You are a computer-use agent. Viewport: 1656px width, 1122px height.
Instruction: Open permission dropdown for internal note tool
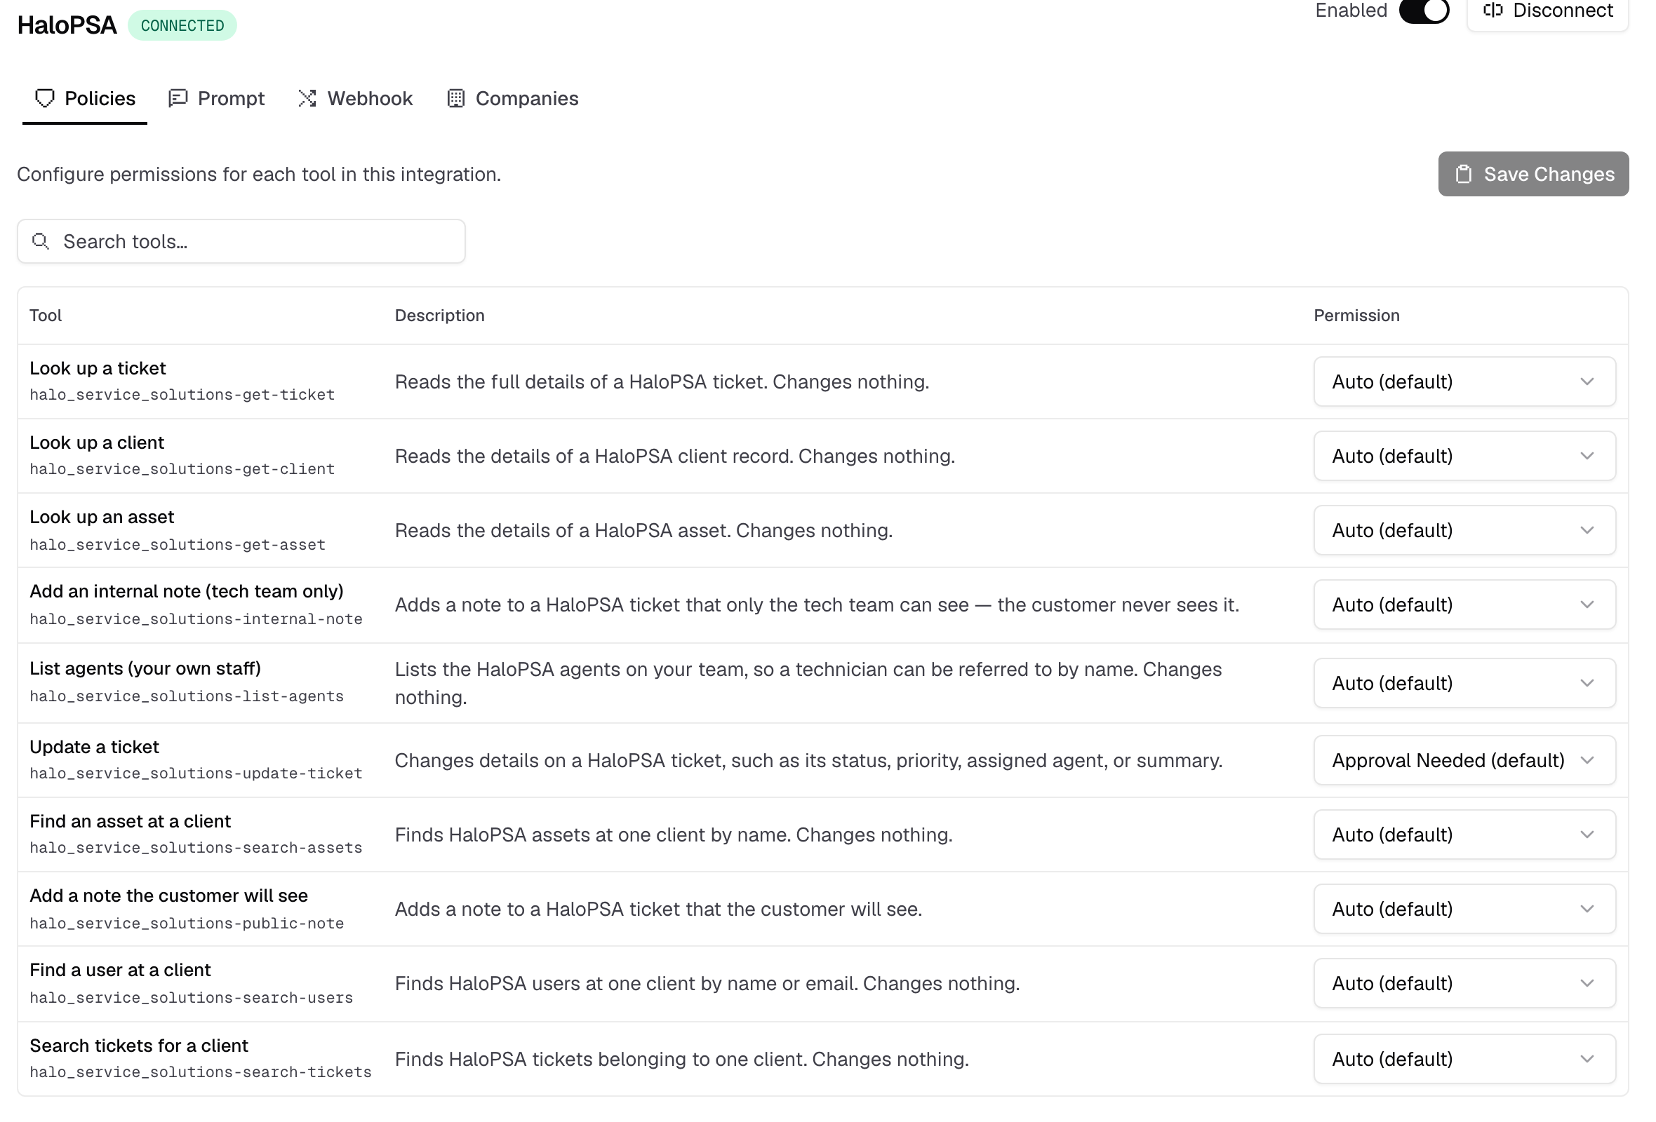(1464, 604)
